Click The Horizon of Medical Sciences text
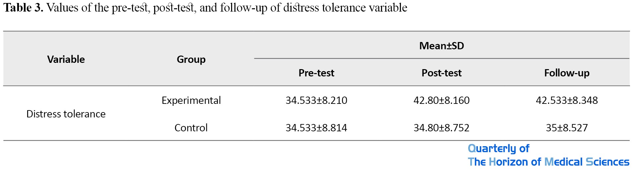This screenshot has width=634, height=171. [548, 162]
